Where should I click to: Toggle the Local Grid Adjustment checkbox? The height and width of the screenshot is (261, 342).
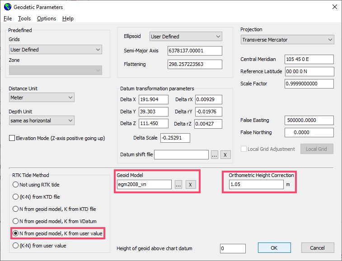coord(244,149)
